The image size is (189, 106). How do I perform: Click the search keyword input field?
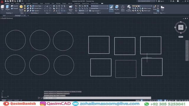click(x=146, y=1)
